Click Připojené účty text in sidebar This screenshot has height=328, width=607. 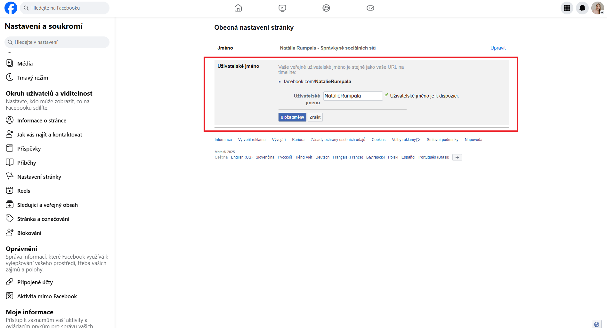click(x=35, y=282)
